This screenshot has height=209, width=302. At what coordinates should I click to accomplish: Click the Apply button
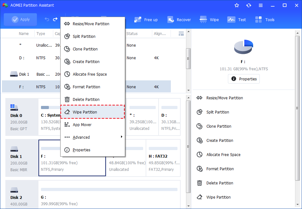coord(20,20)
